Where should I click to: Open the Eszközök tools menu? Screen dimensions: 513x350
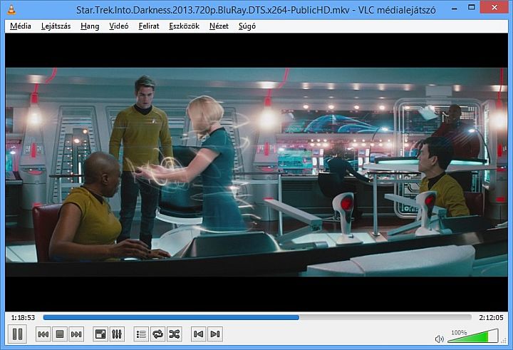(x=185, y=26)
